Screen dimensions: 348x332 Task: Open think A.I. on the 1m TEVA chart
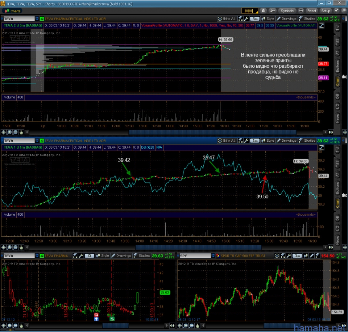click(227, 141)
